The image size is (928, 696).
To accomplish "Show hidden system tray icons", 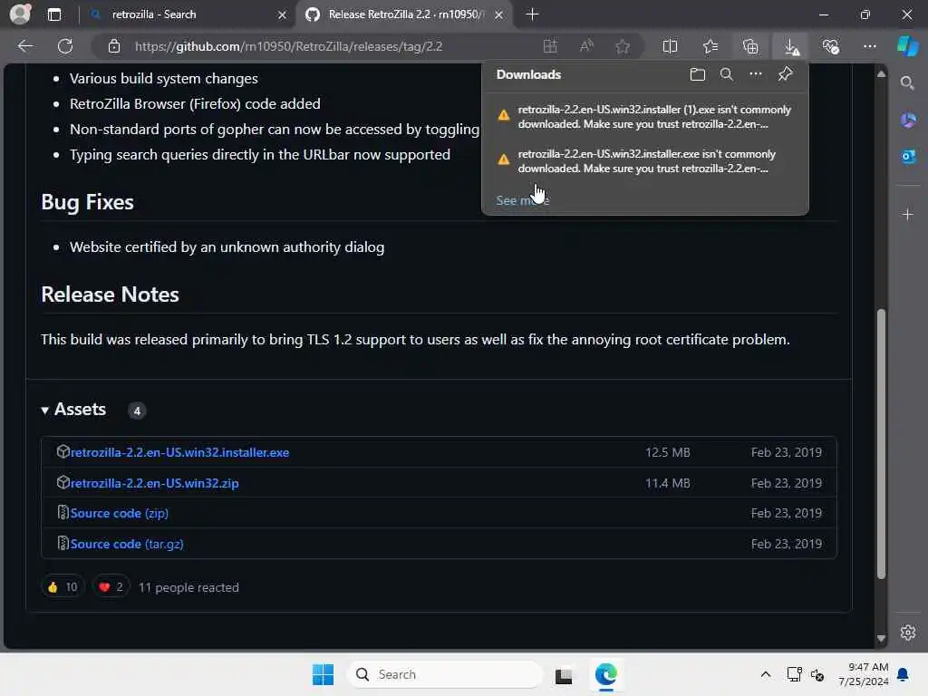I will pyautogui.click(x=765, y=674).
